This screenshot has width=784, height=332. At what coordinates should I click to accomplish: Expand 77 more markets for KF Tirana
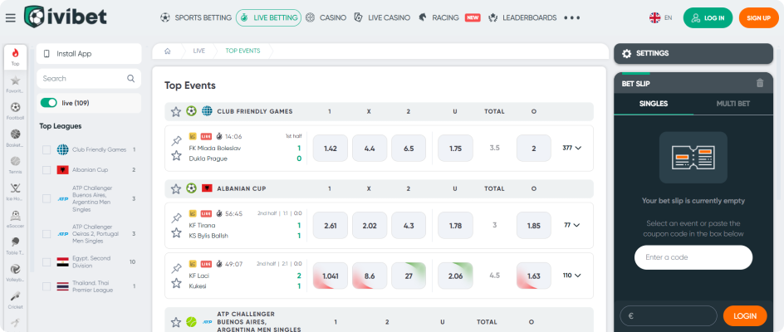[572, 225]
